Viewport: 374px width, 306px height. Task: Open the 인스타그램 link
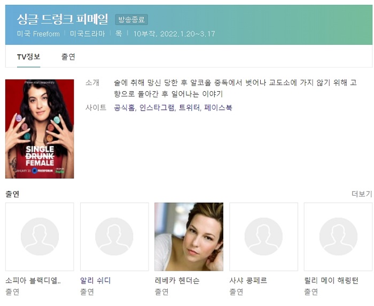point(157,108)
